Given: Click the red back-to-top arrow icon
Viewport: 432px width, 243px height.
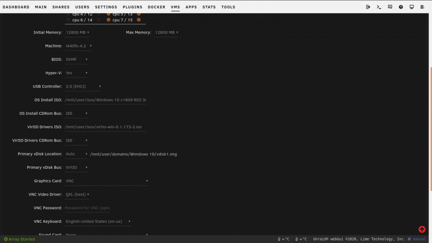Looking at the screenshot, I should tap(422, 229).
